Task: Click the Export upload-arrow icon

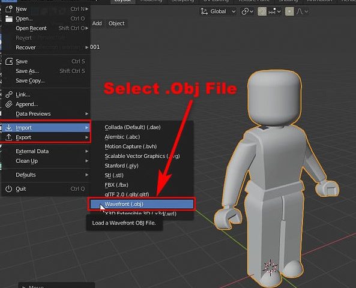Action: 9,137
